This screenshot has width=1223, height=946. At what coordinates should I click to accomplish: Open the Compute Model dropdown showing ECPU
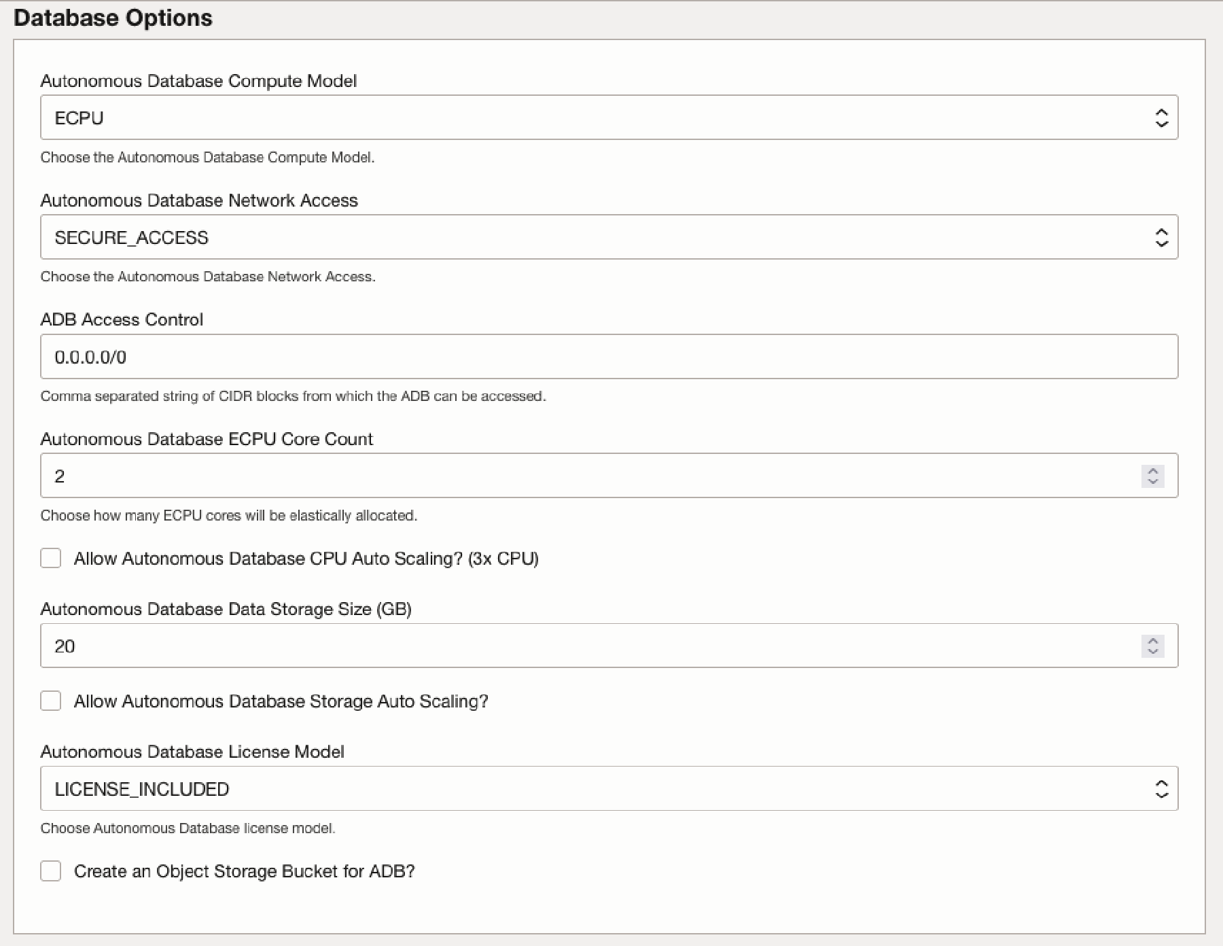pos(544,117)
